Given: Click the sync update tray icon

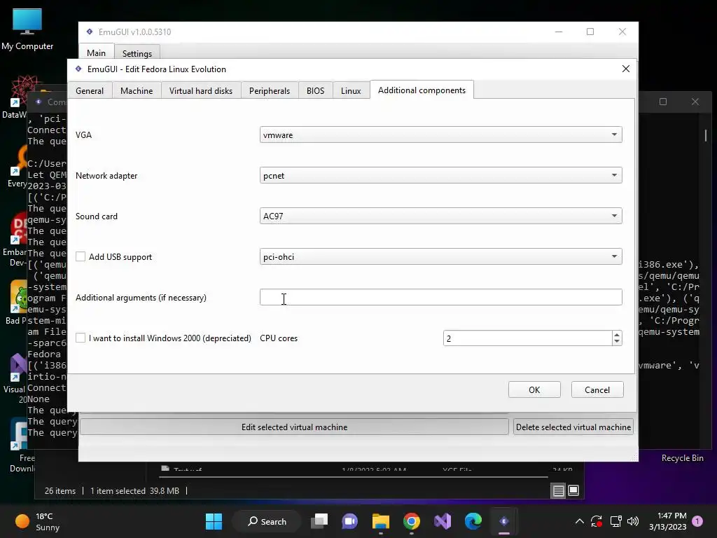Looking at the screenshot, I should (597, 521).
